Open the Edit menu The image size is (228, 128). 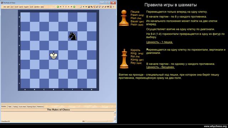(8, 7)
